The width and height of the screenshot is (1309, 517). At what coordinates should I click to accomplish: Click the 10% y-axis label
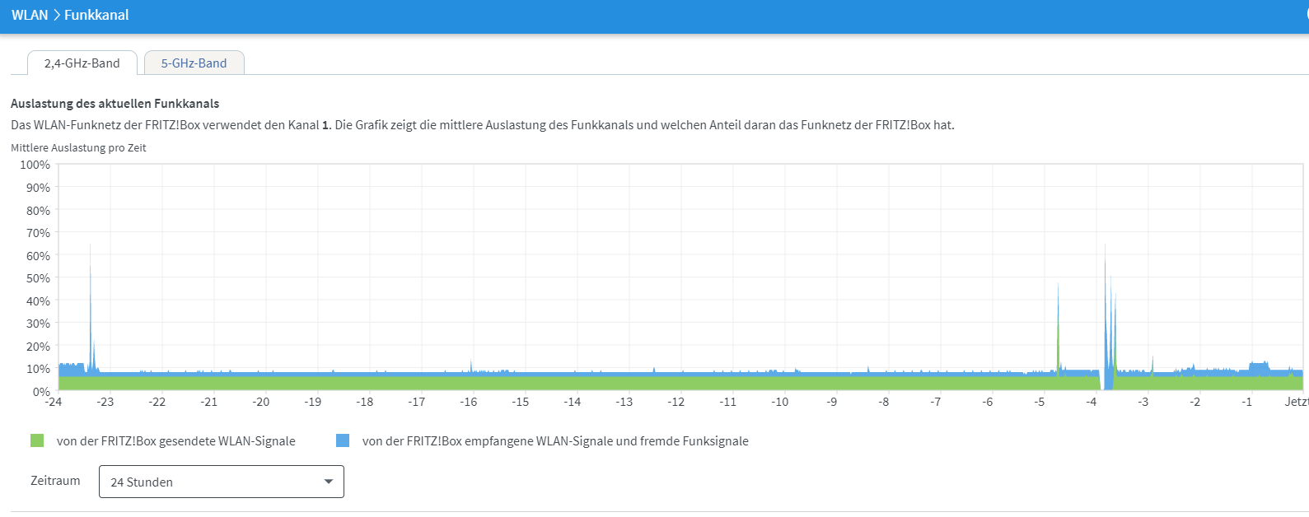tap(38, 369)
